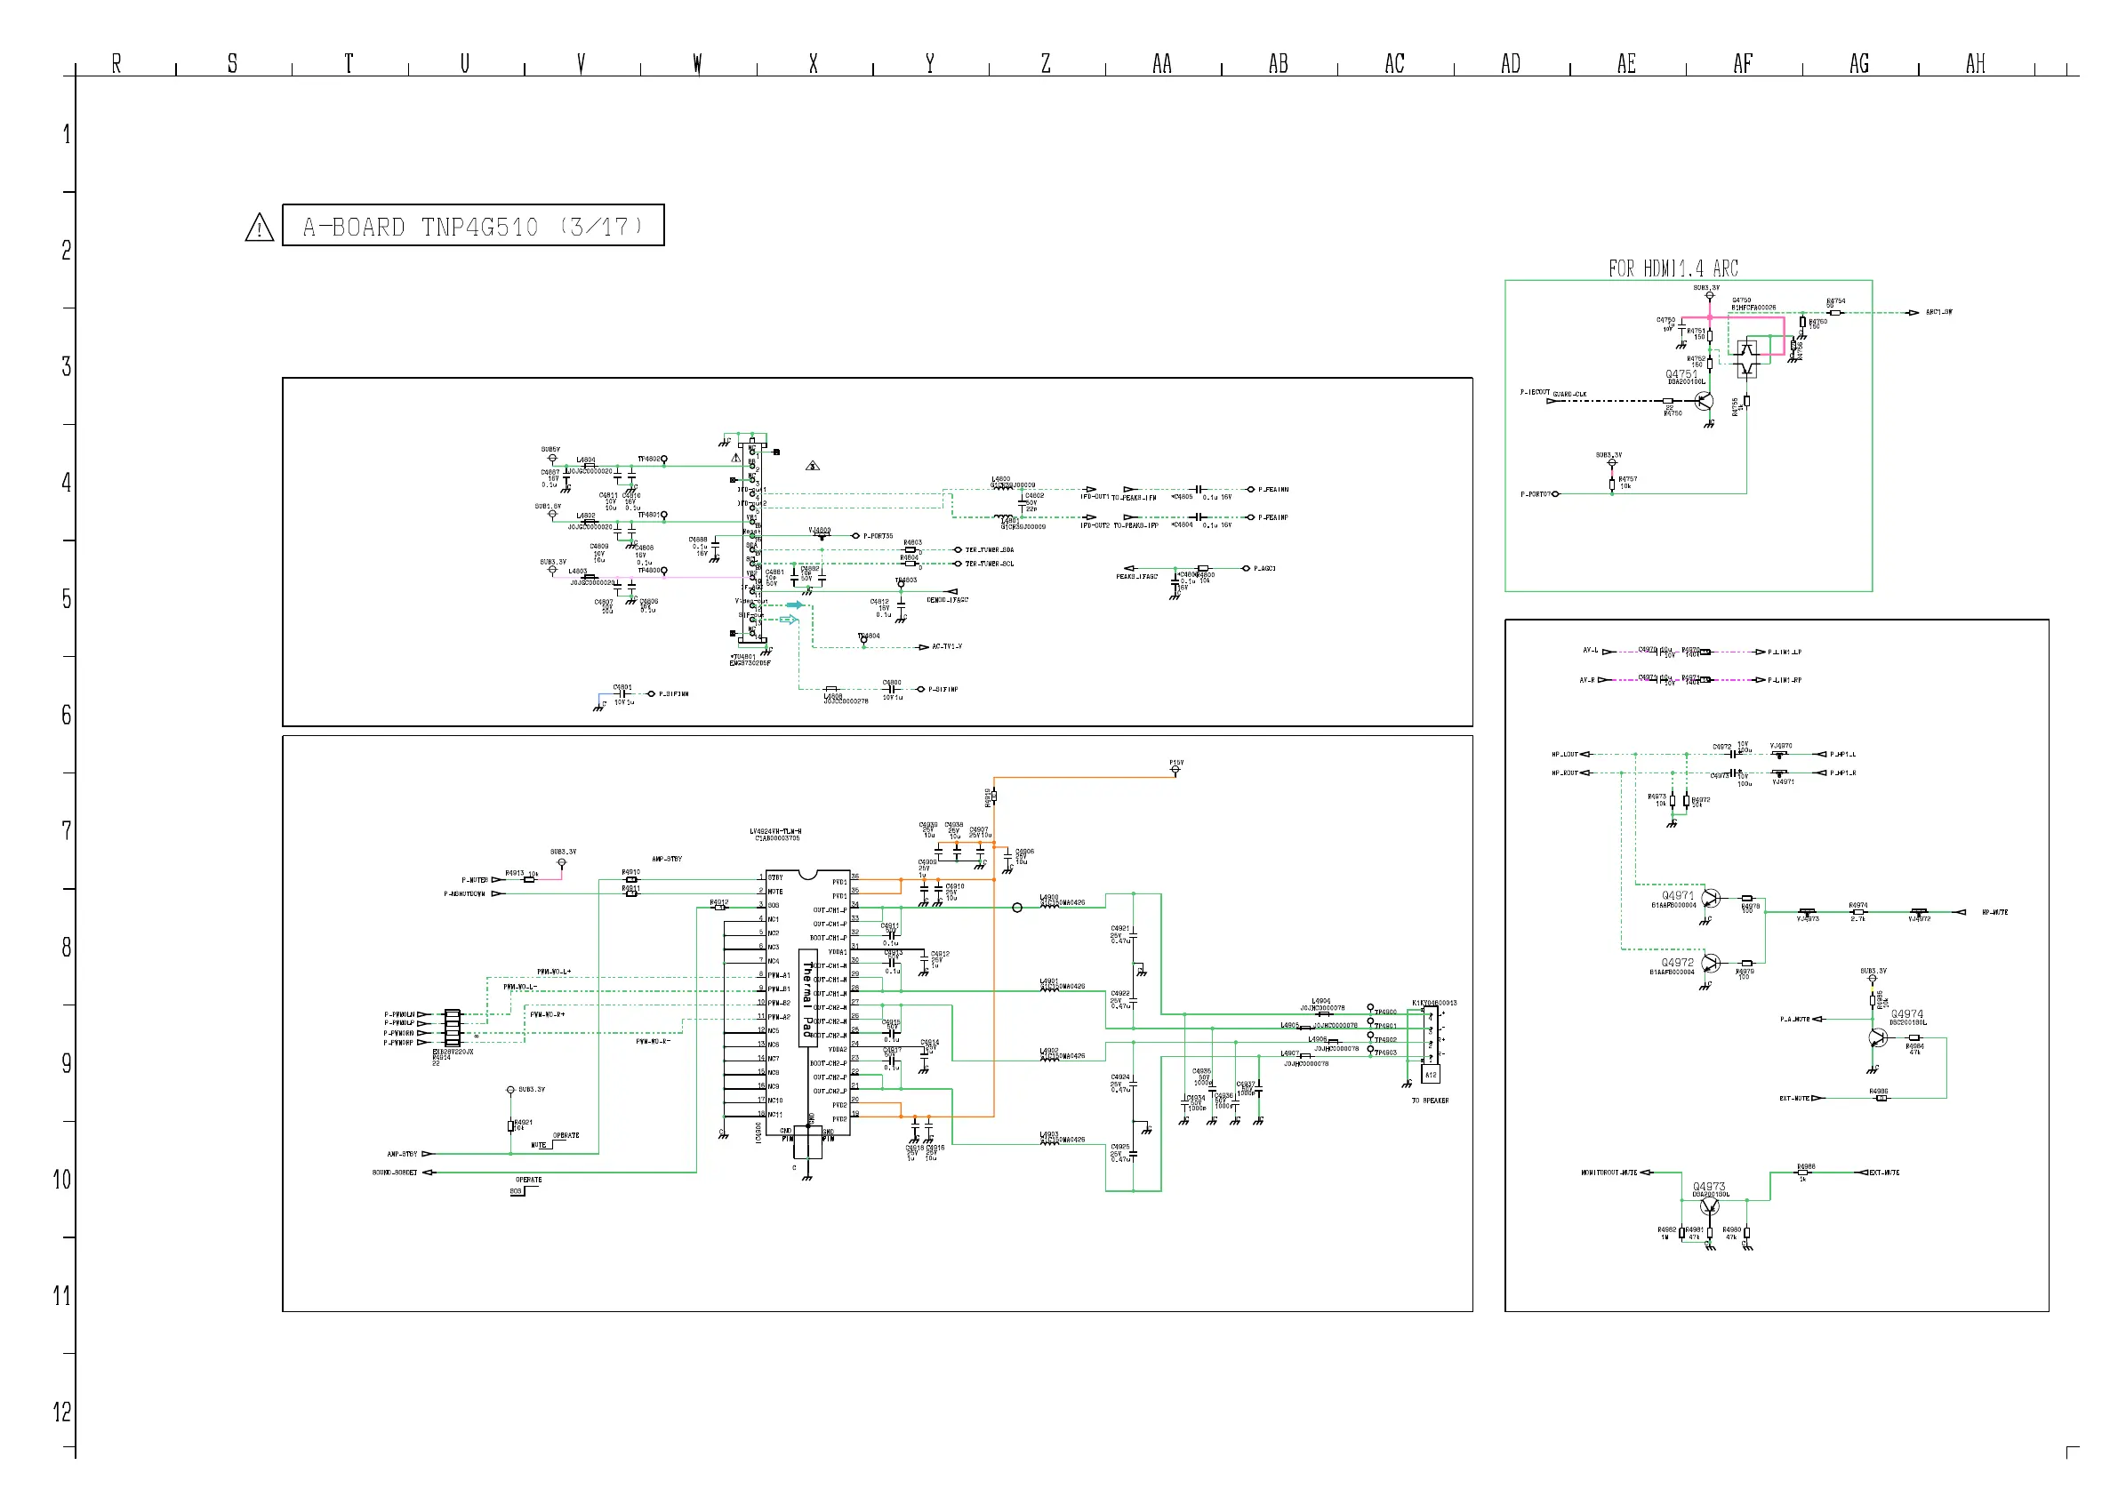Click the P-PORT07 terminal circle
Viewport: 2118px width, 1497px height.
point(1556,494)
